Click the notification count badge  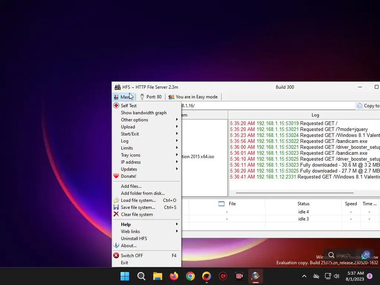370,276
